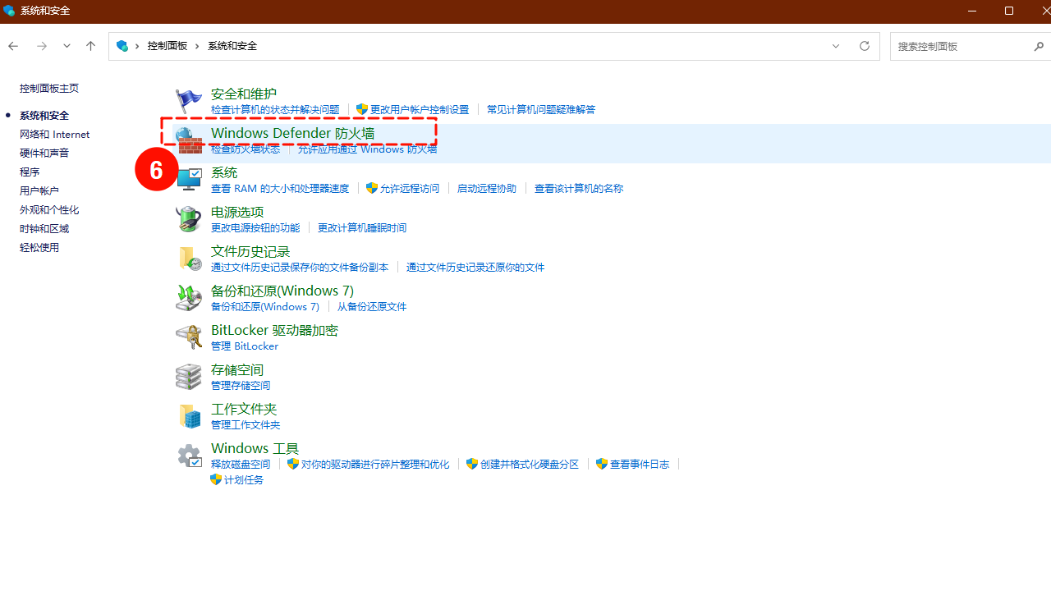Click the Windows Tools gear icon
1051x591 pixels.
pyautogui.click(x=189, y=456)
